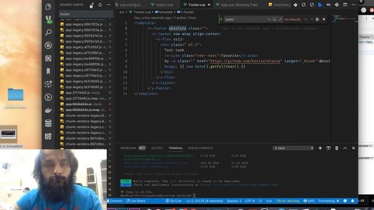Toggle Formatting in status bar
374x210 pixels.
(x=328, y=201)
